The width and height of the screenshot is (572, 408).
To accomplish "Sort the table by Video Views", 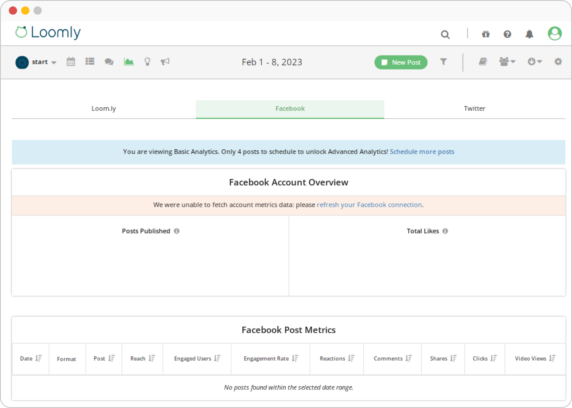I will pos(552,359).
